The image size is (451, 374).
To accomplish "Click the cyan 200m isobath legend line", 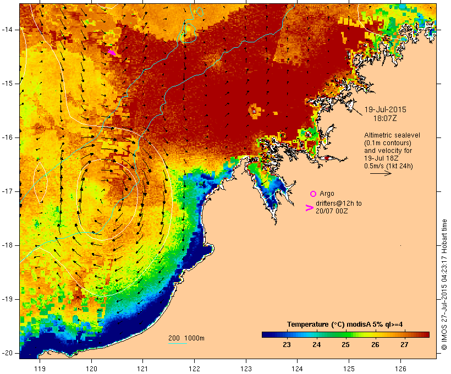I will point(178,343).
